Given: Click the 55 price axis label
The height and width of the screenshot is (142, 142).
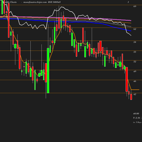Looking at the screenshot, I should [135, 52].
